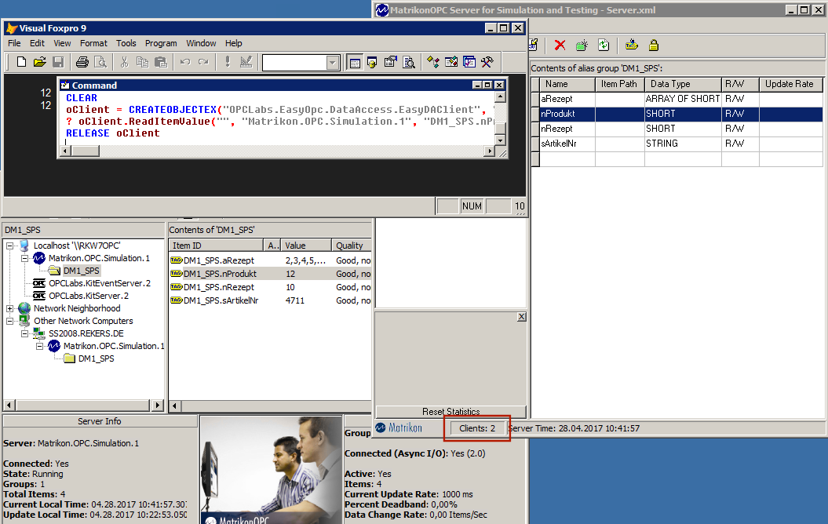
Task: Open the Help menu
Action: pyautogui.click(x=233, y=43)
